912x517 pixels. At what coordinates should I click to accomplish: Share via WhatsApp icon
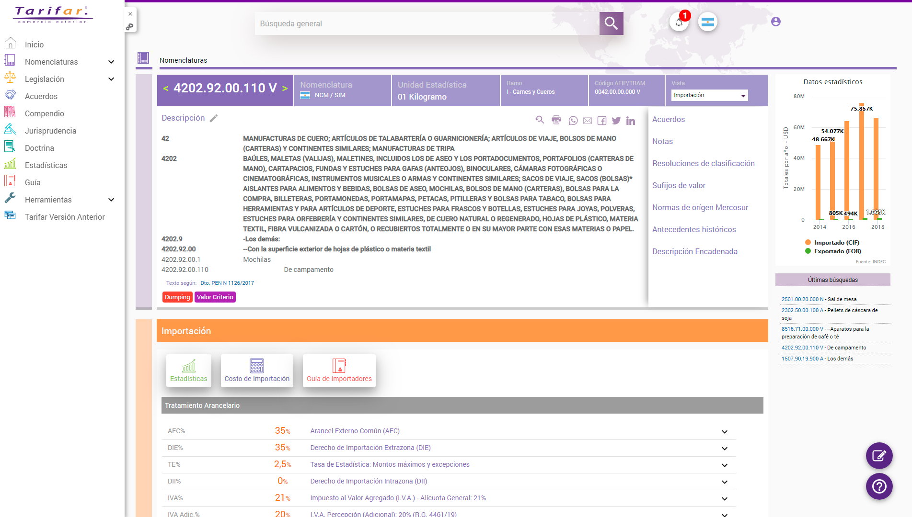click(x=573, y=121)
